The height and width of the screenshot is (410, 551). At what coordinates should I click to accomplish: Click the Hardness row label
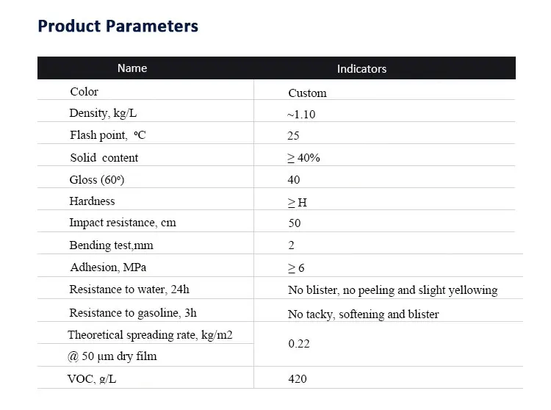coord(93,201)
